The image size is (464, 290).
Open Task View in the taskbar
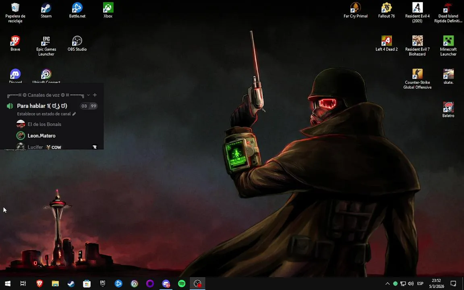23,284
